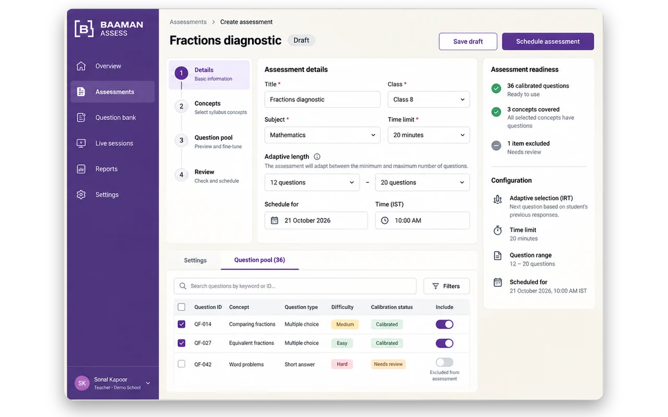Open the Filters button
The width and height of the screenshot is (668, 417).
point(446,286)
